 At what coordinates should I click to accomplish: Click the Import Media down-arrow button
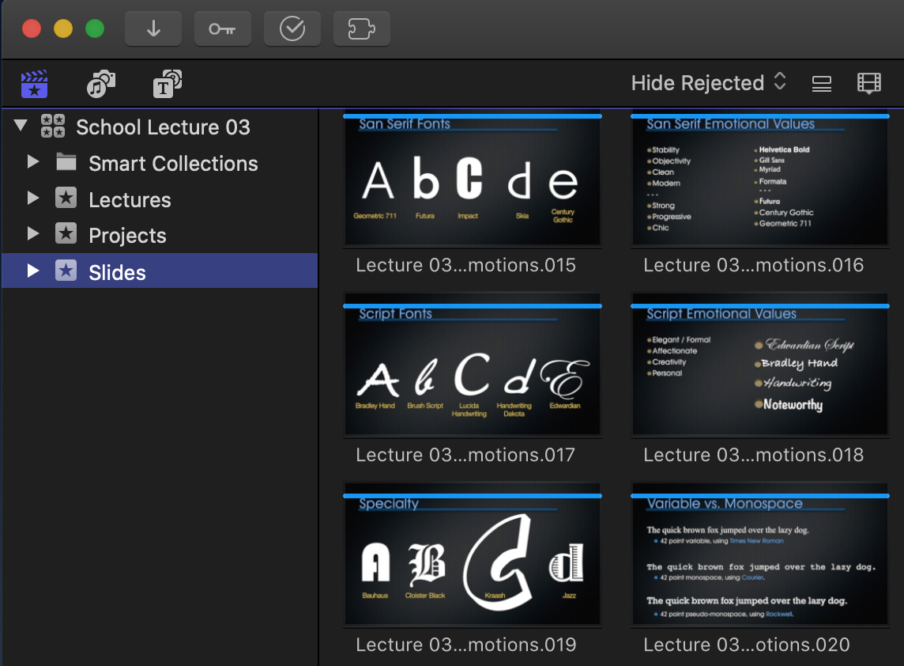point(153,29)
